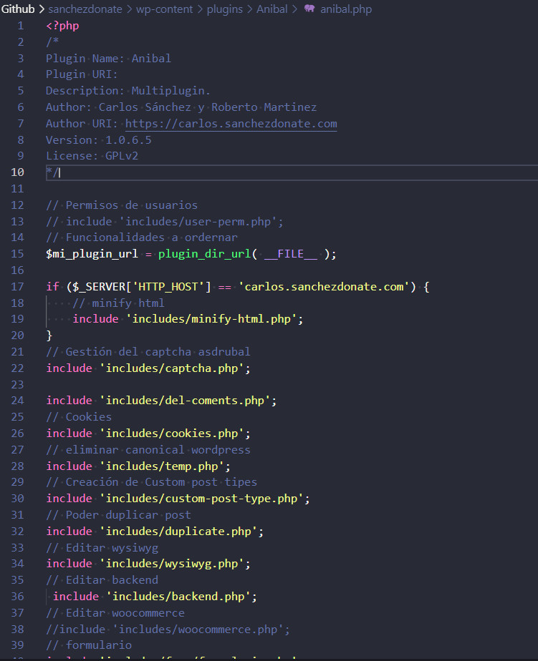Click 'includes/duplicate.php' string
This screenshot has width=538, height=661.
click(x=178, y=531)
